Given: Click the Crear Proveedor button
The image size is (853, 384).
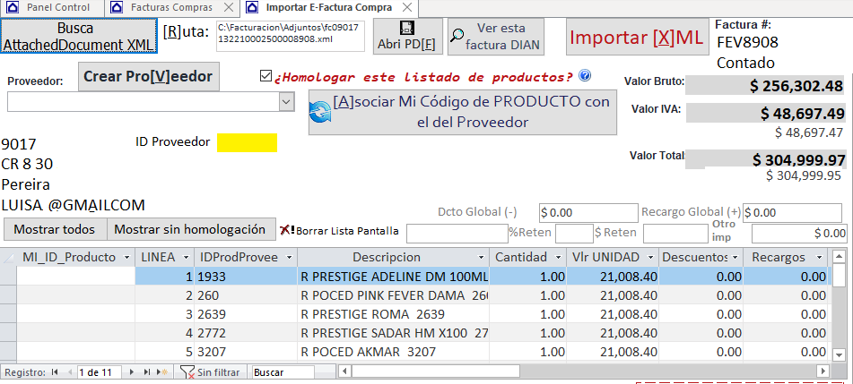Looking at the screenshot, I should pyautogui.click(x=148, y=76).
